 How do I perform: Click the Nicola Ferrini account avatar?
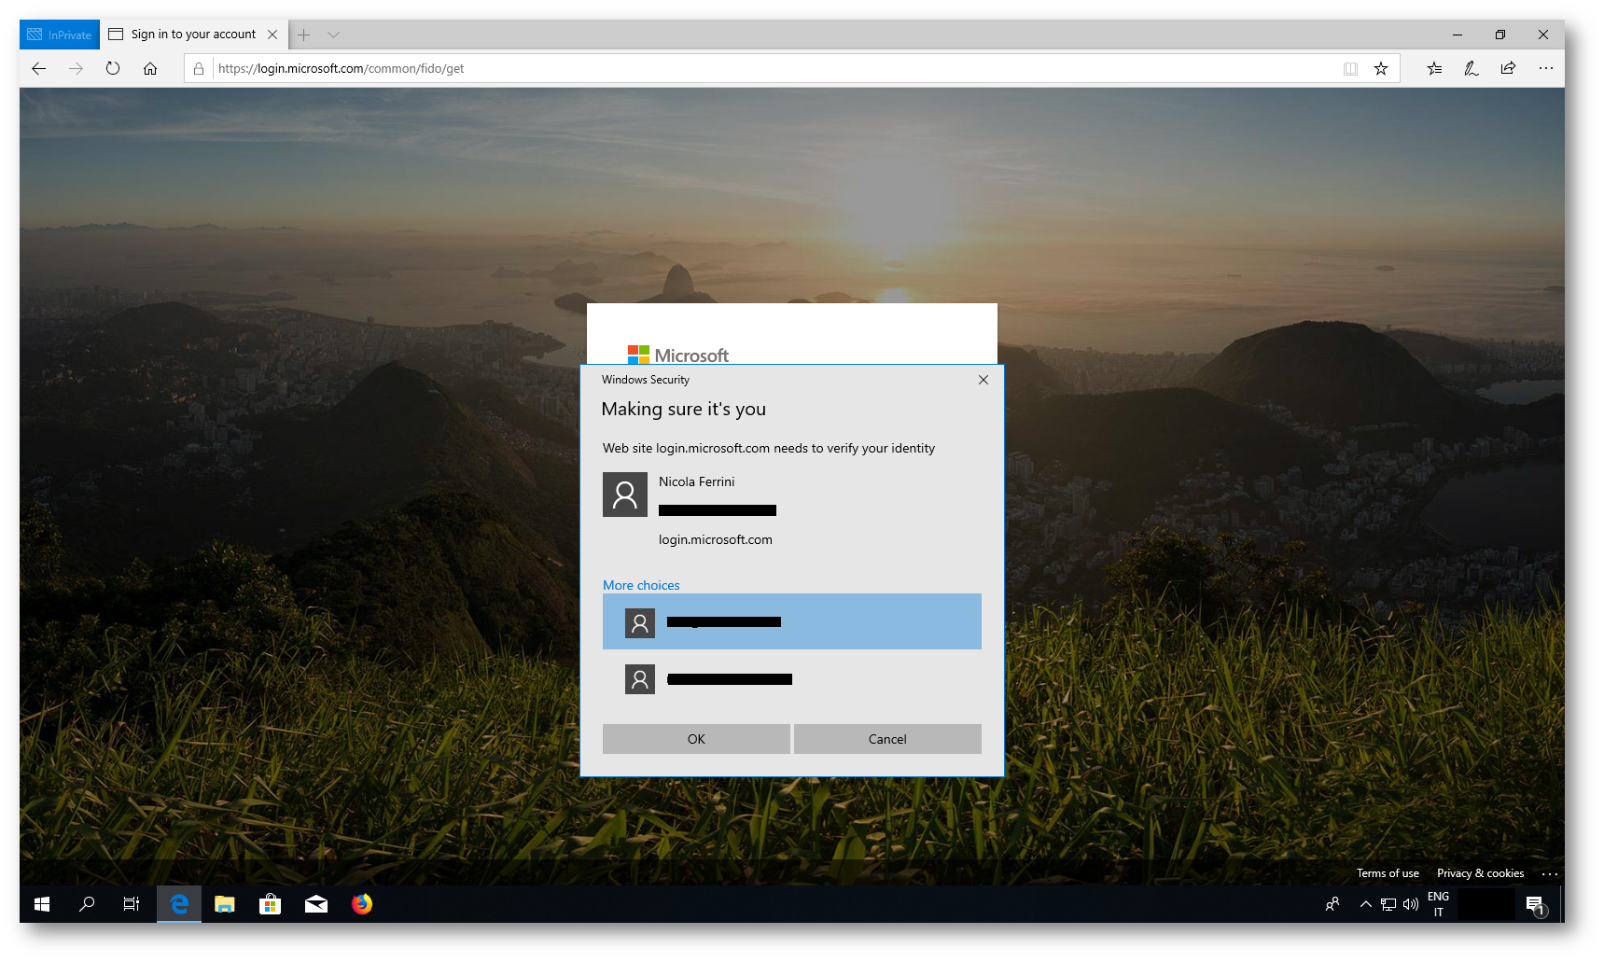click(625, 495)
